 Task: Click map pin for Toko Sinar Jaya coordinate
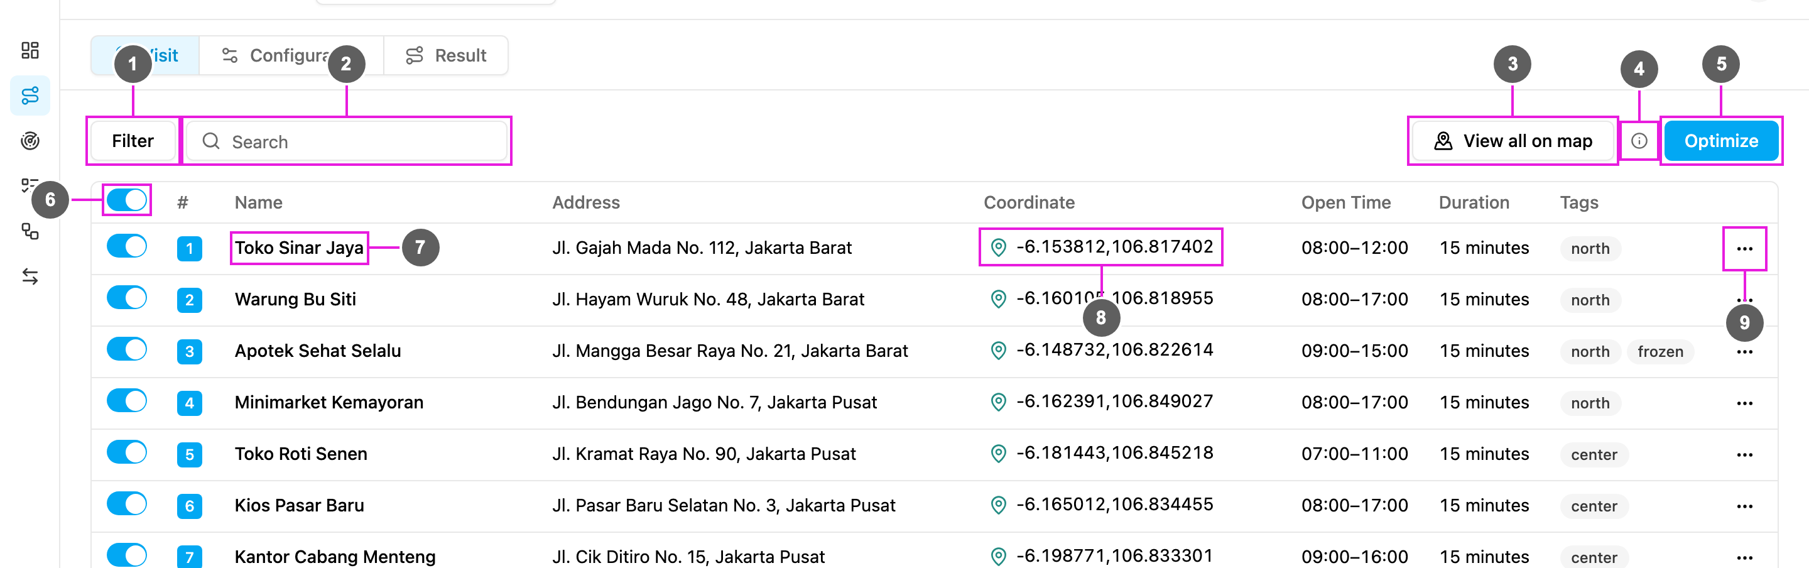[998, 247]
